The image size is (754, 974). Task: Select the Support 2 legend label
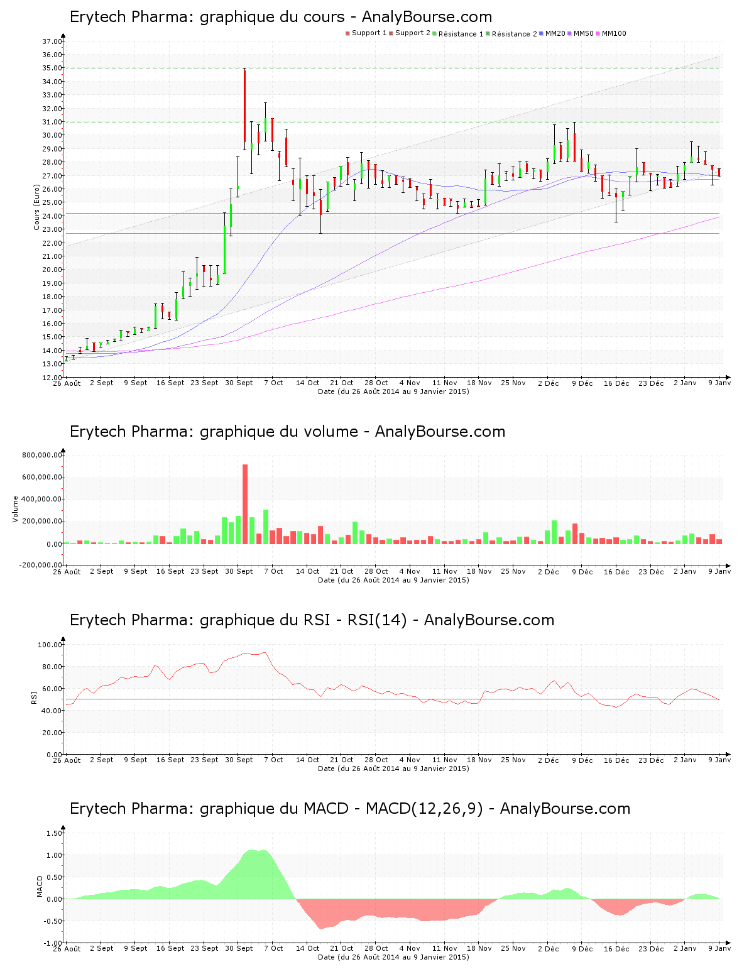[413, 33]
